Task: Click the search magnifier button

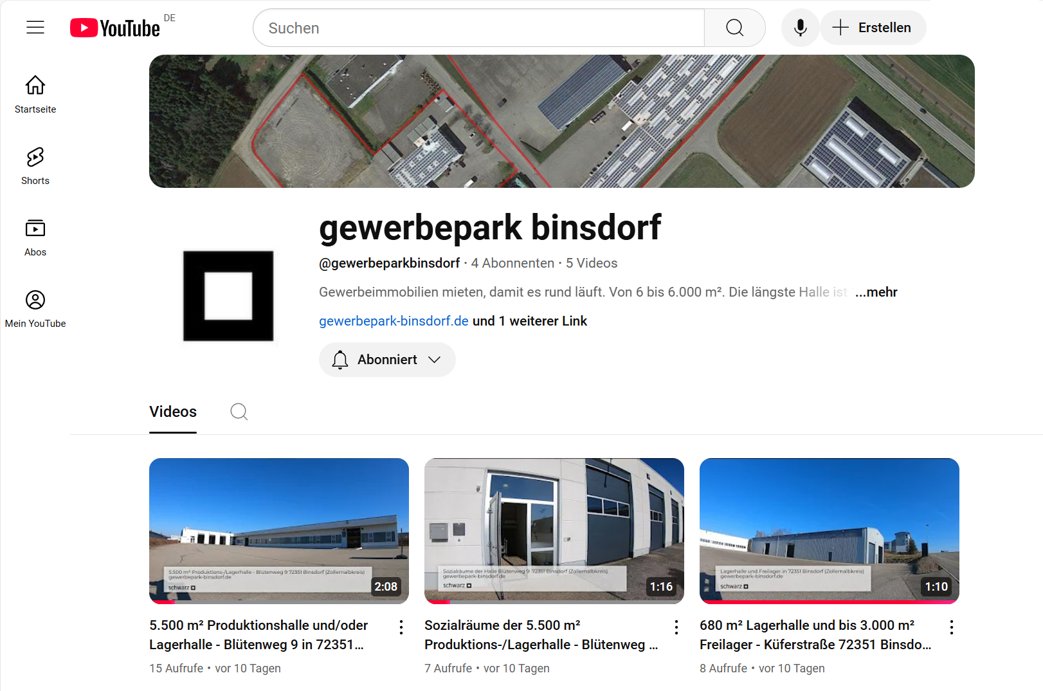Action: coord(735,28)
